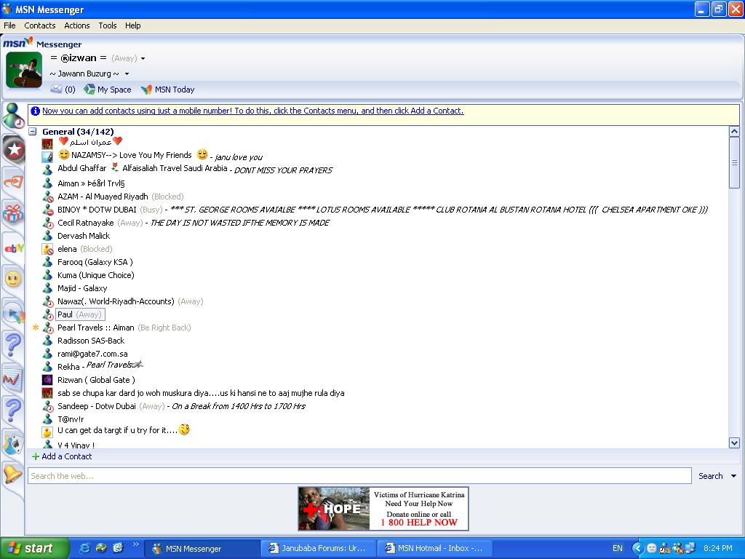
Task: Open MSN Today
Action: pyautogui.click(x=168, y=90)
